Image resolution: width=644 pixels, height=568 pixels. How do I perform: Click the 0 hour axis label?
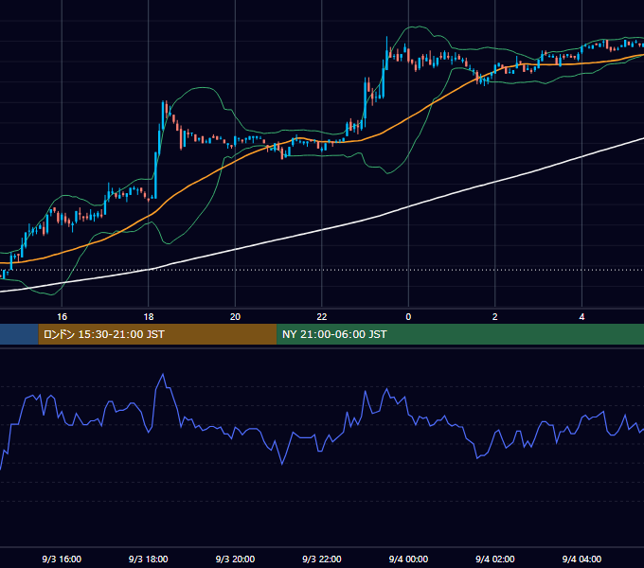(x=408, y=317)
